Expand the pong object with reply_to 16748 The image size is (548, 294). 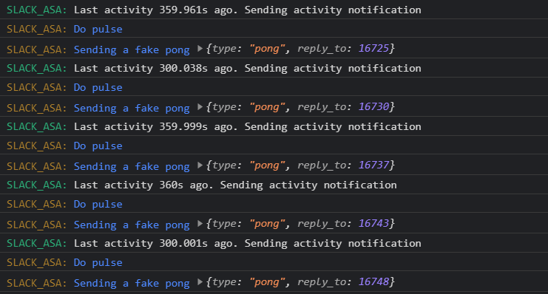(x=200, y=281)
